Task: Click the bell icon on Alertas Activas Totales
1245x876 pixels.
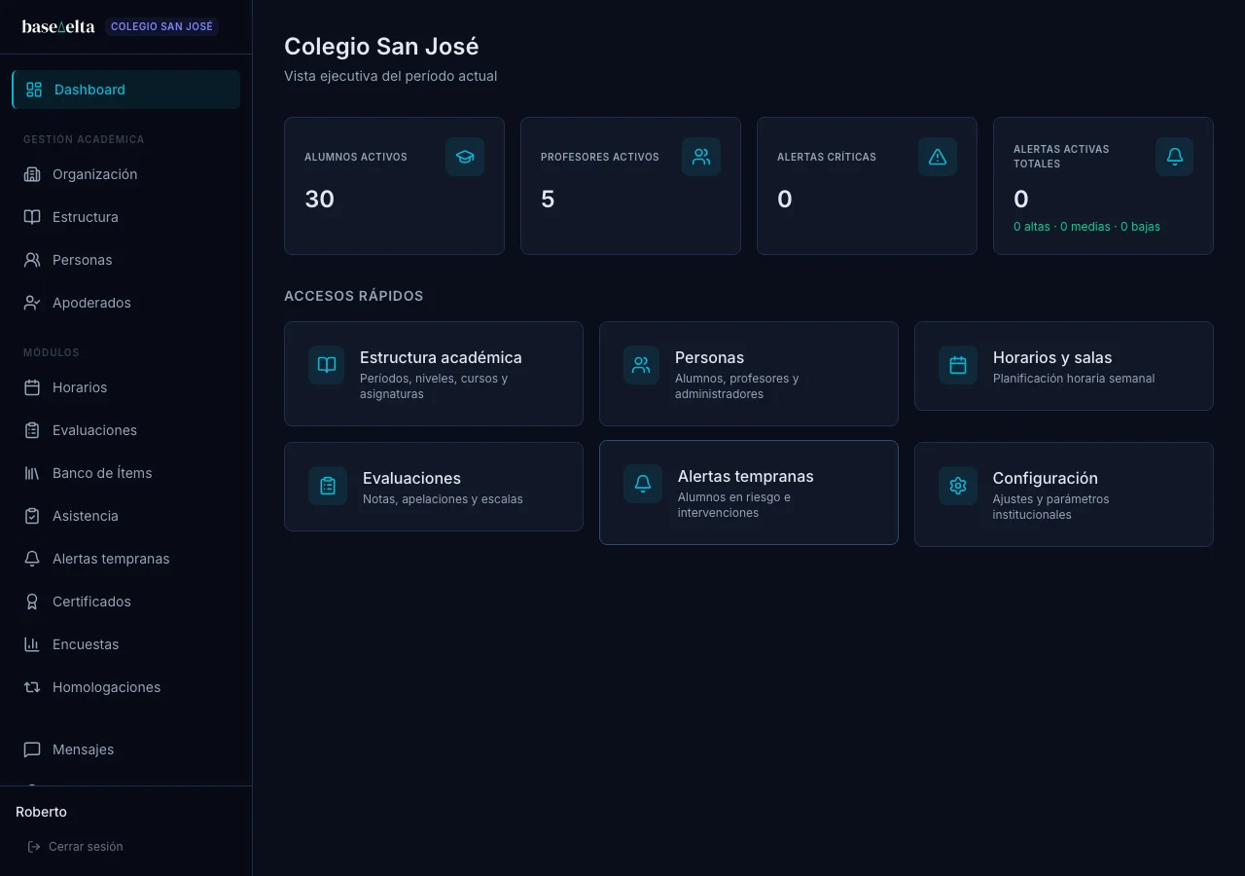Action: pos(1174,157)
